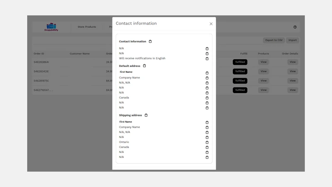Image resolution: width=332 pixels, height=187 pixels.
Task: Select order ID 546281875 cell
Action: [x=41, y=81]
